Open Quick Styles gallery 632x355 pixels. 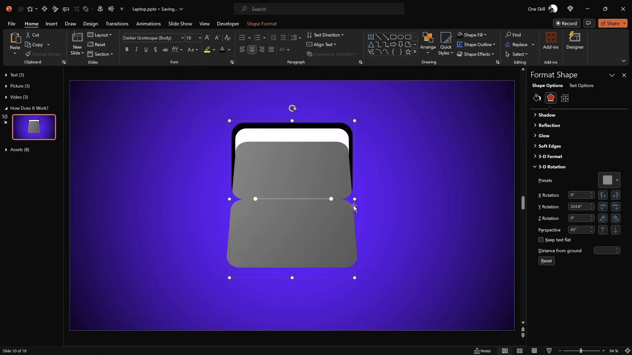446,44
